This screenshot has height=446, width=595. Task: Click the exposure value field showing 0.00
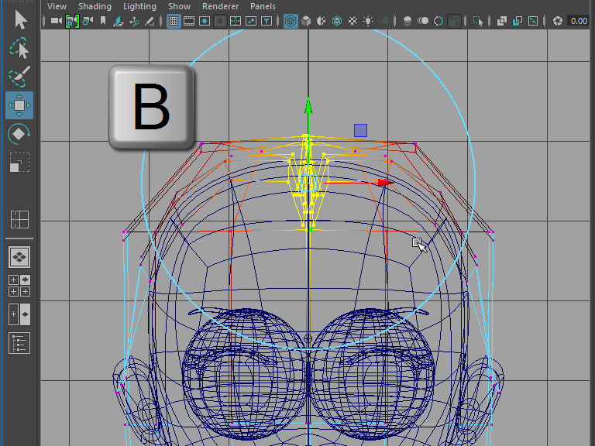click(578, 21)
